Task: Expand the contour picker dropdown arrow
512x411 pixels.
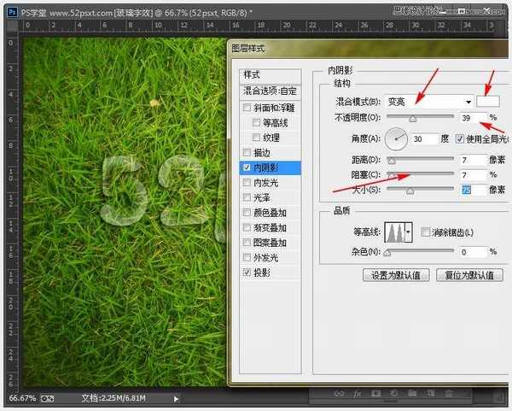Action: tap(410, 232)
